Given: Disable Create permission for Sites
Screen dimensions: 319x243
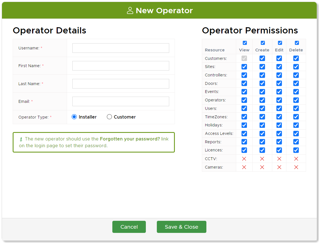Looking at the screenshot, I should coord(262,67).
